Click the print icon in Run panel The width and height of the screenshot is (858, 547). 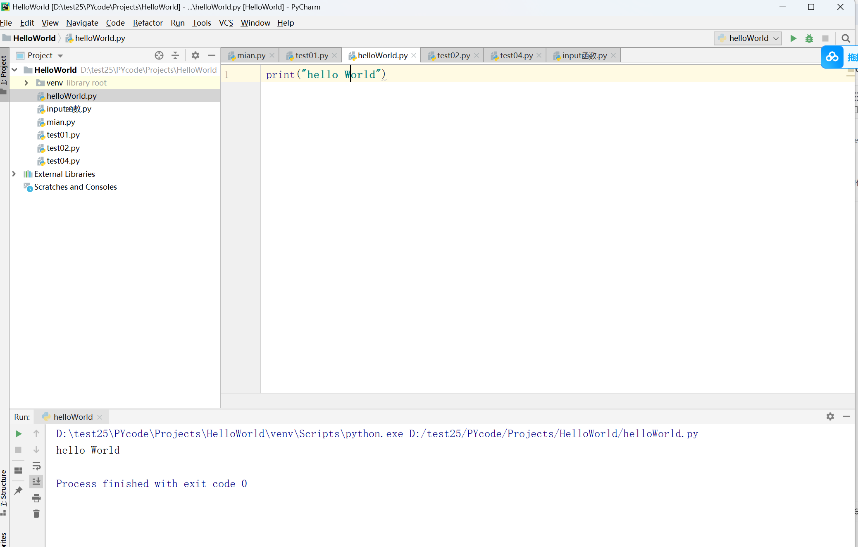click(x=36, y=498)
